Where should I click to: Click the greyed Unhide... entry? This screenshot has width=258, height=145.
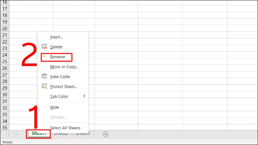pyautogui.click(x=58, y=117)
